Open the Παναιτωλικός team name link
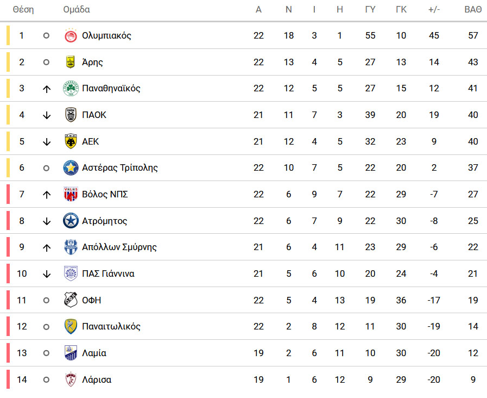The image size is (487, 398). (x=111, y=326)
